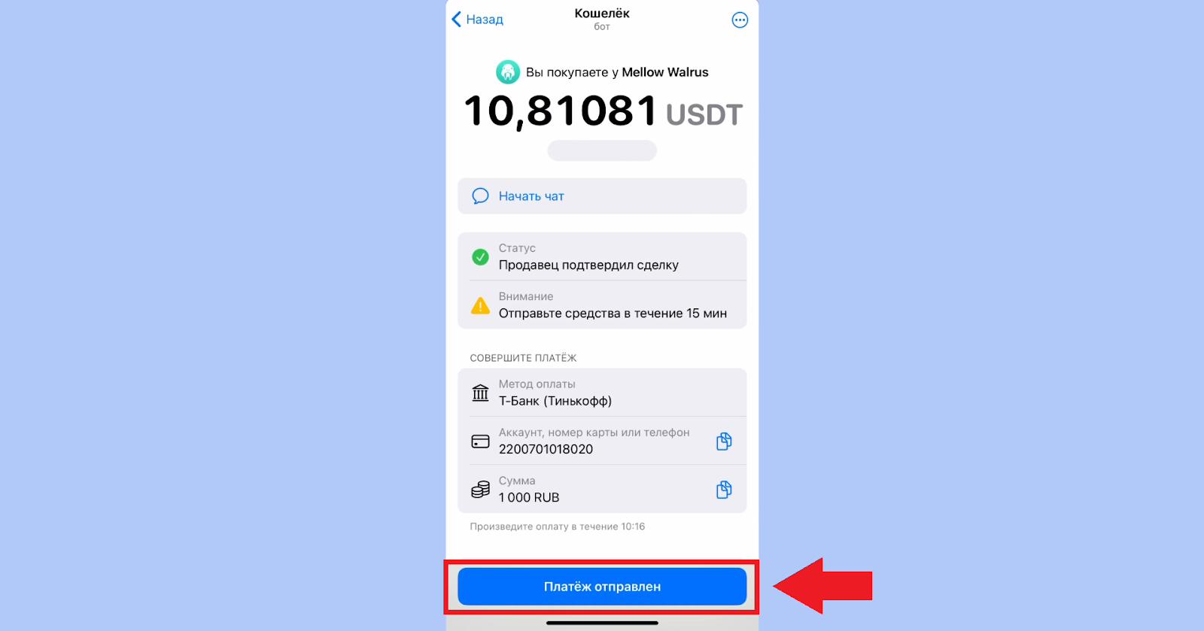Open Начать чат with the seller

[x=602, y=196]
